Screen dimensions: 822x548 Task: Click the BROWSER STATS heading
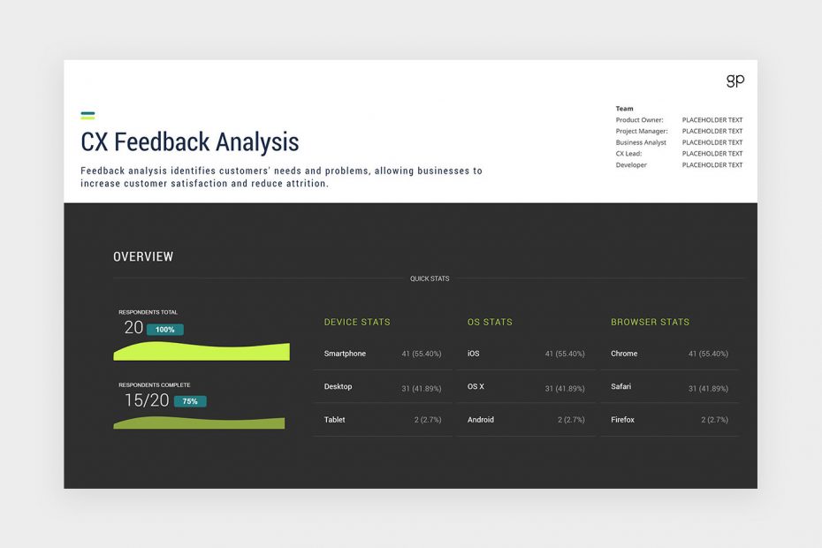650,322
